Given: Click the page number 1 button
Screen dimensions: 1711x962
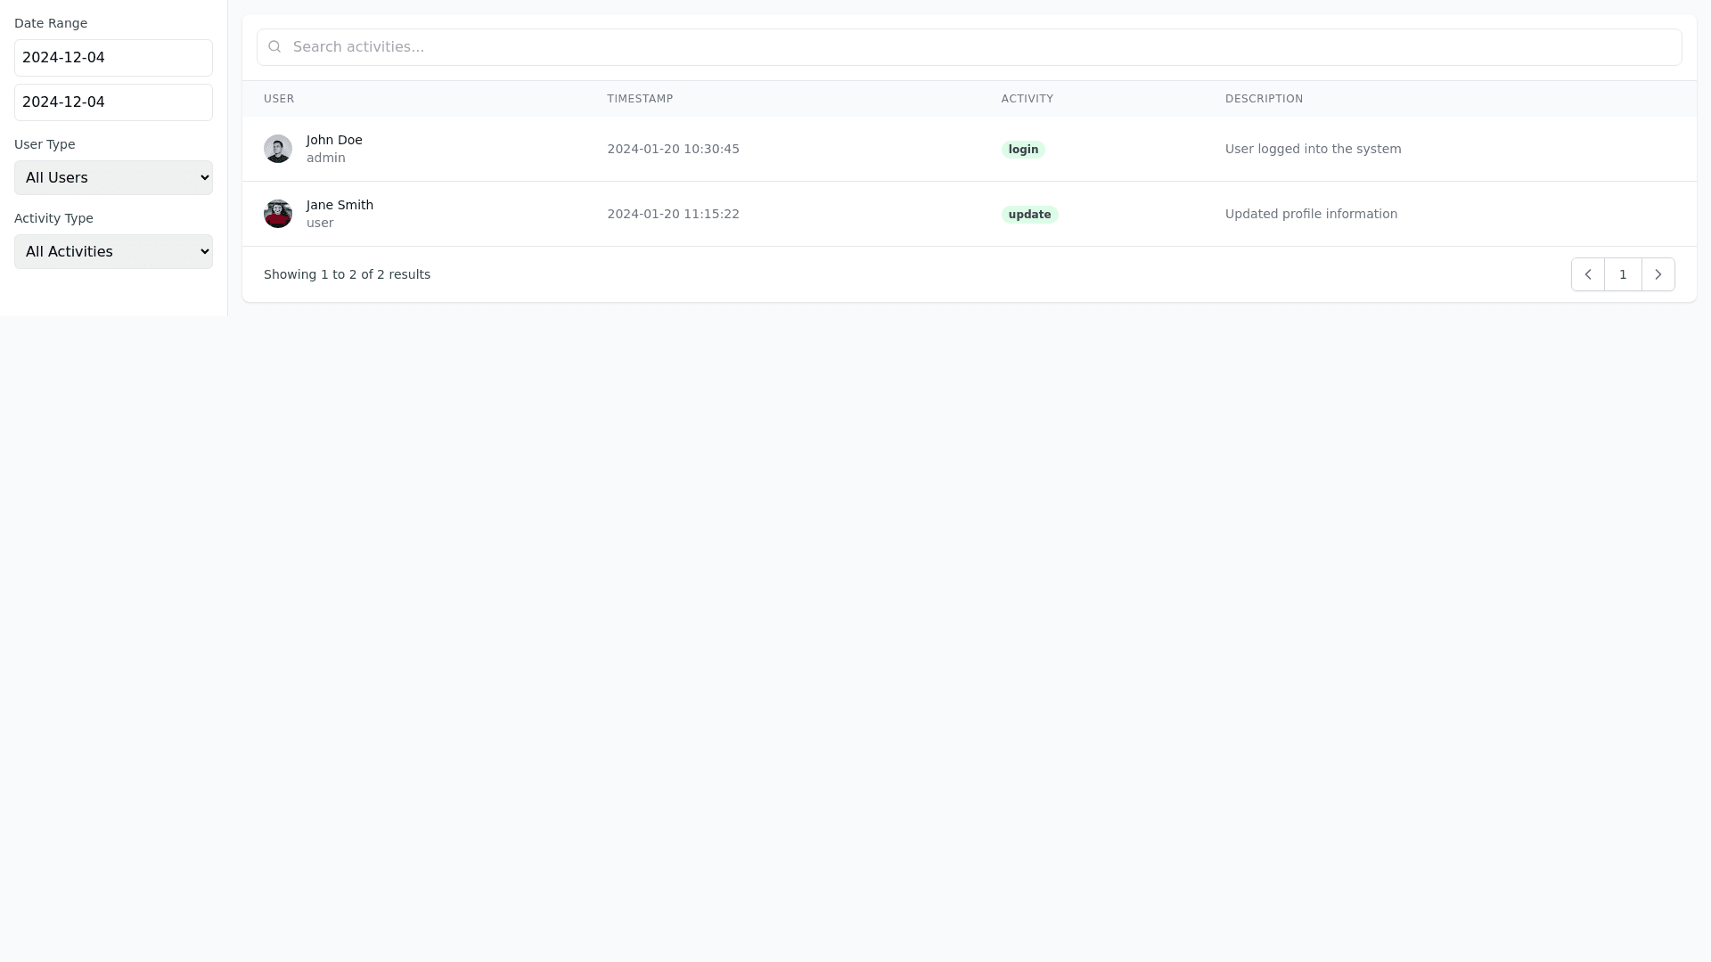Looking at the screenshot, I should pos(1623,274).
